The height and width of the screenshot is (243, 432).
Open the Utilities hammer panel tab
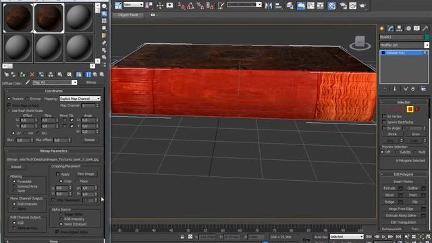(425, 28)
